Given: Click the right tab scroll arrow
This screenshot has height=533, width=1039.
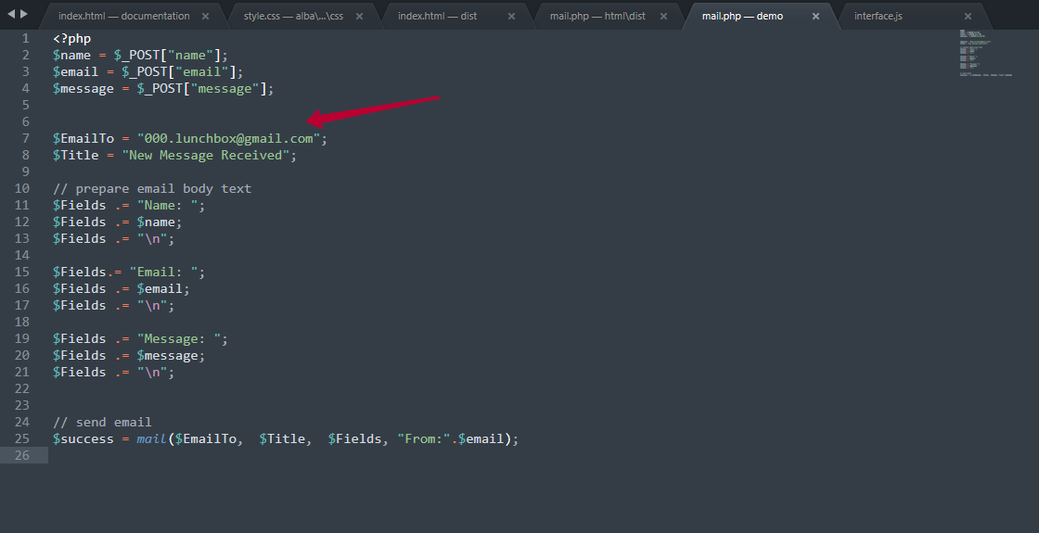Looking at the screenshot, I should [x=24, y=15].
